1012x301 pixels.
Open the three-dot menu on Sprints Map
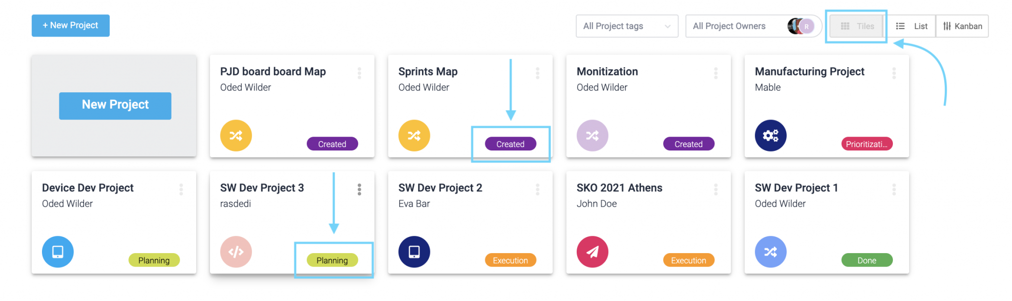click(x=538, y=73)
